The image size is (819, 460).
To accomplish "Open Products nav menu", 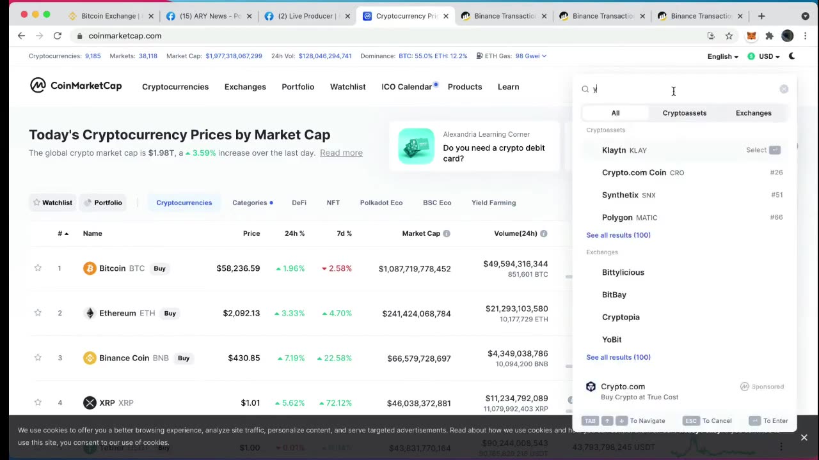I will click(465, 87).
